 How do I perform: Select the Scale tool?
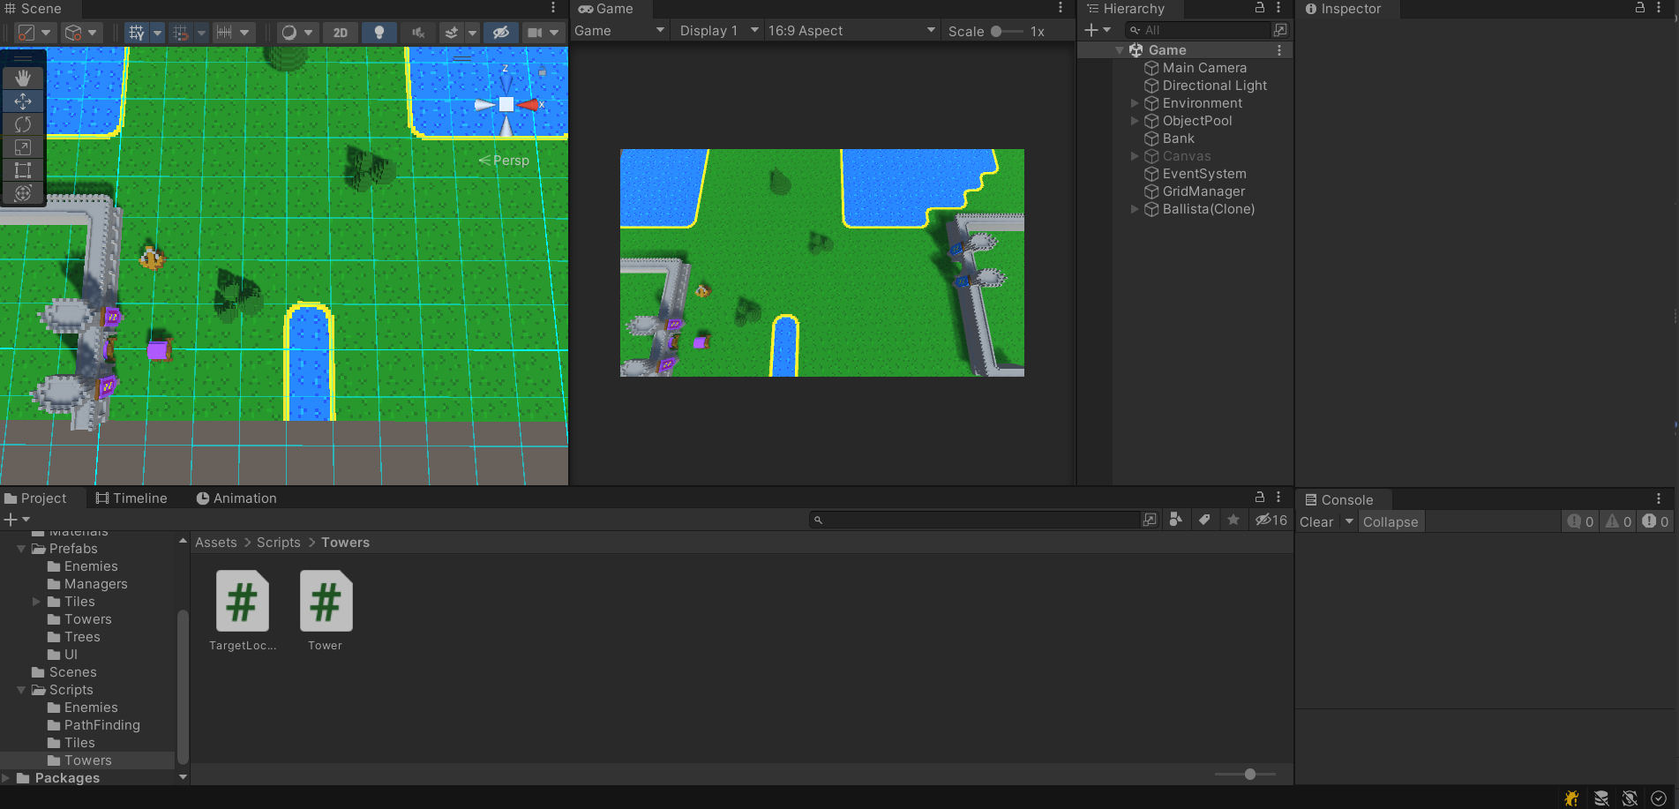23,147
